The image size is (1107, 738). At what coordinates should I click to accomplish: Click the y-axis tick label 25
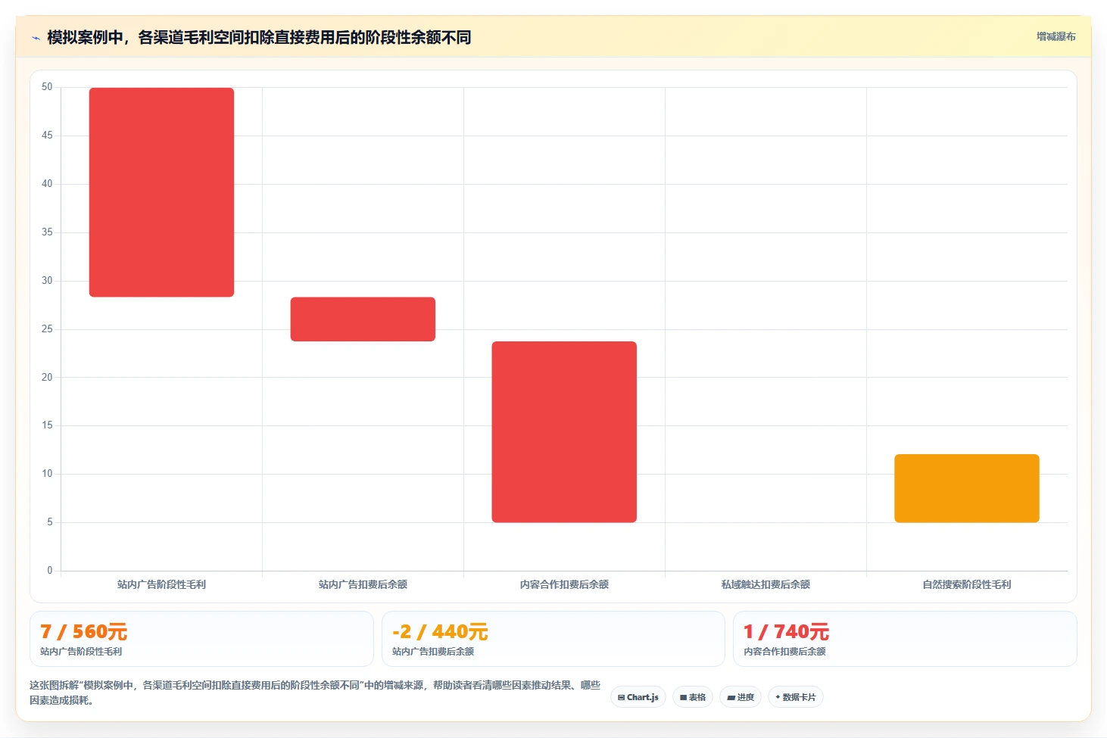point(47,329)
